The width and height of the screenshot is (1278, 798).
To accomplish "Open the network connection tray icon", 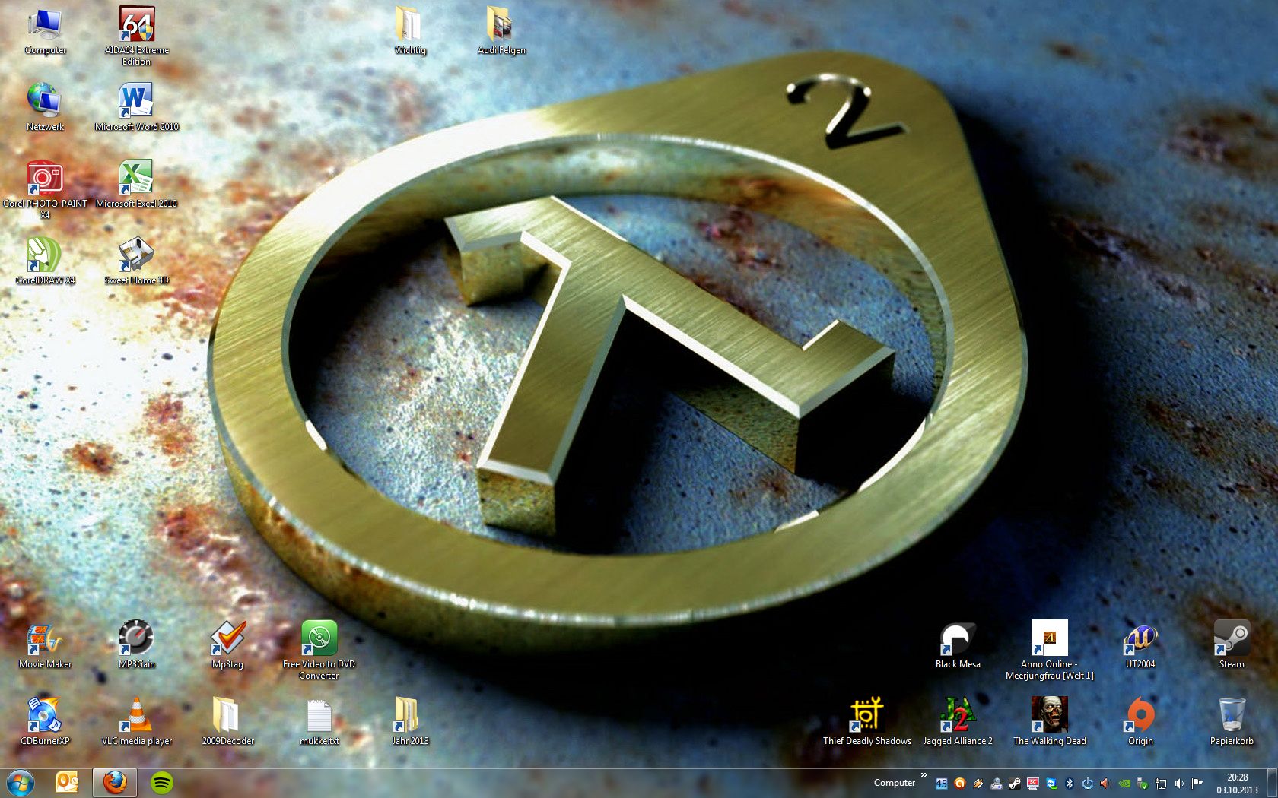I will (x=1161, y=784).
